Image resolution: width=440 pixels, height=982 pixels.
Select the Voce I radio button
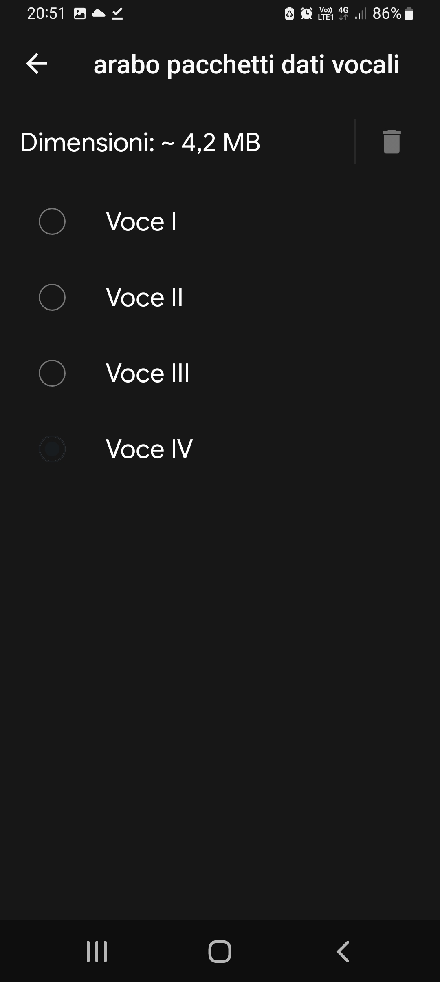pos(52,221)
